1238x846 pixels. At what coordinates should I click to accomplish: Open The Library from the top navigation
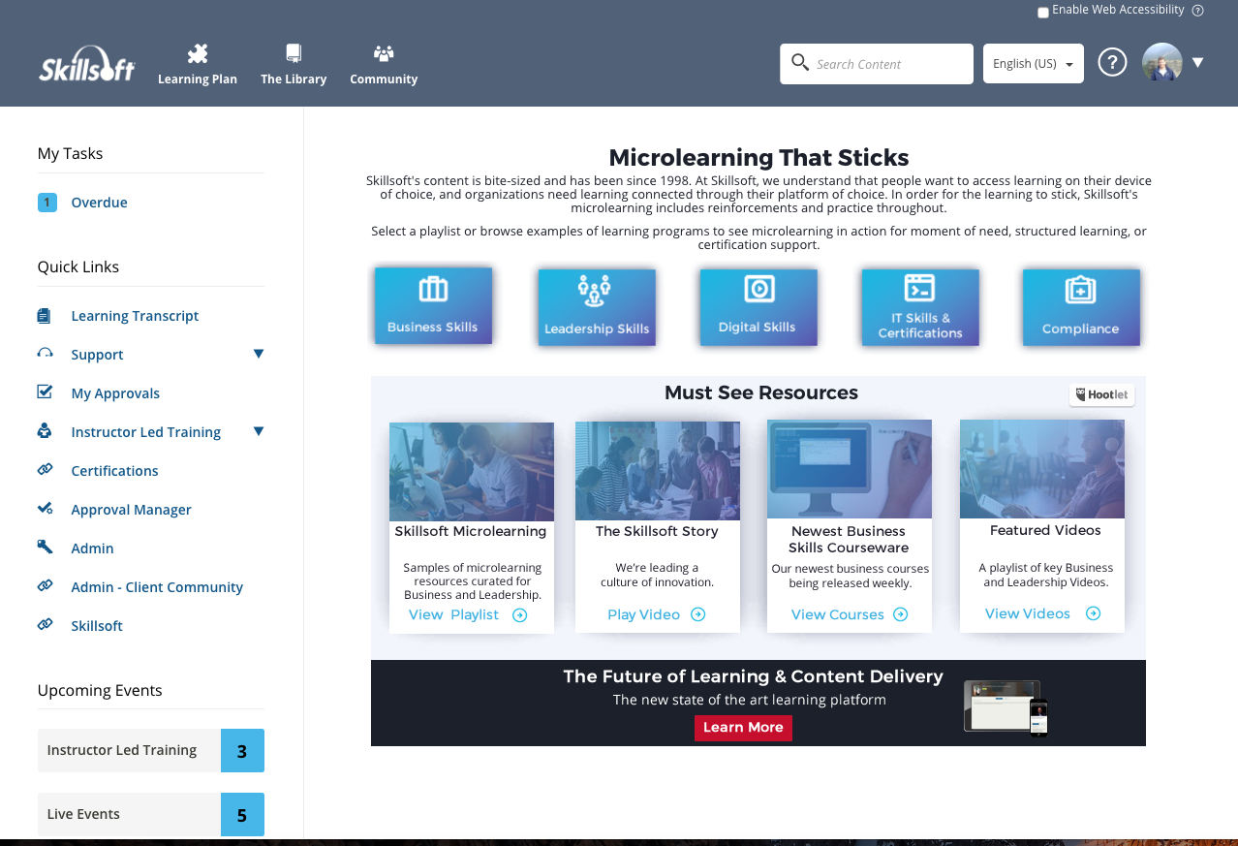click(293, 63)
